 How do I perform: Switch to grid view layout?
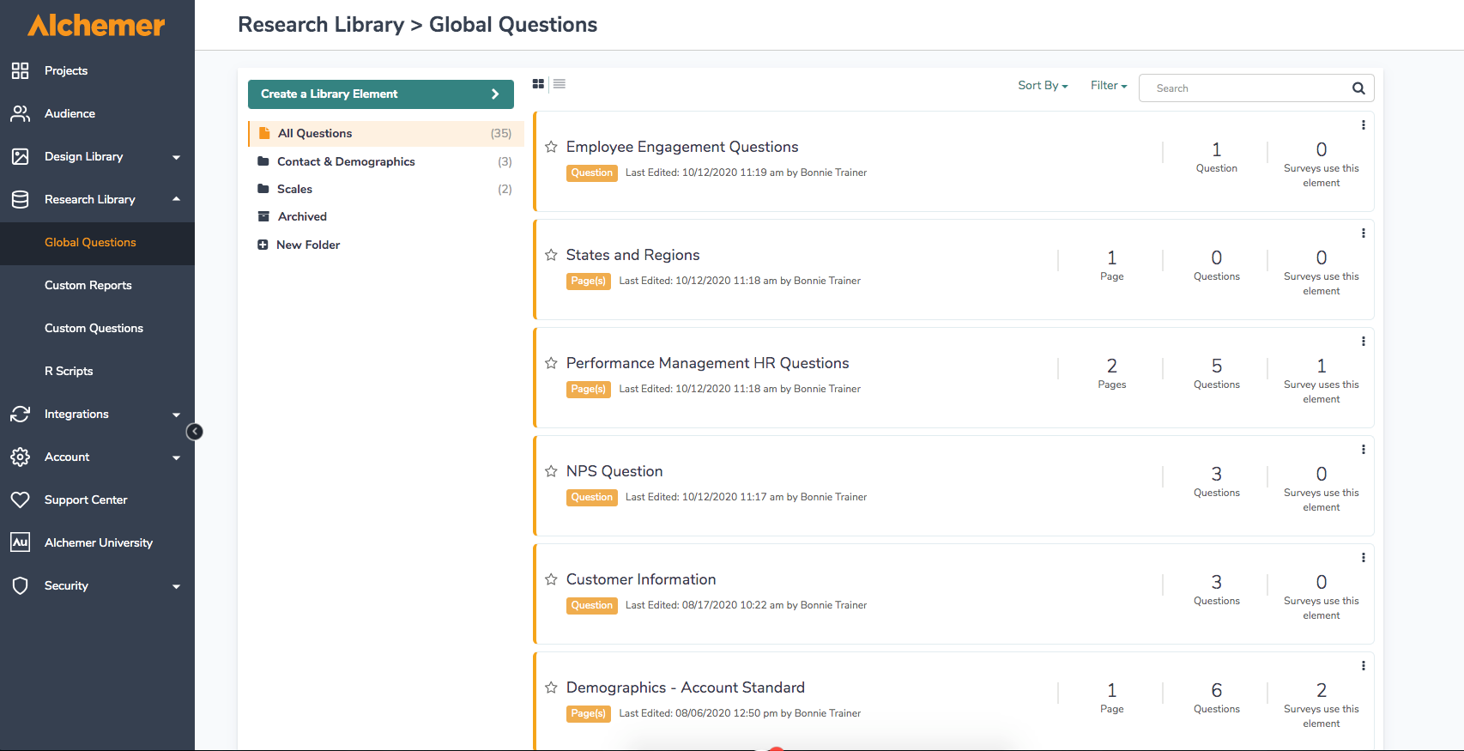click(x=538, y=84)
